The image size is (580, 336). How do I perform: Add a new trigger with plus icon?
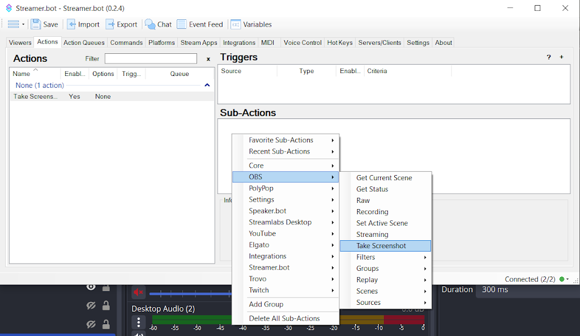pyautogui.click(x=561, y=57)
